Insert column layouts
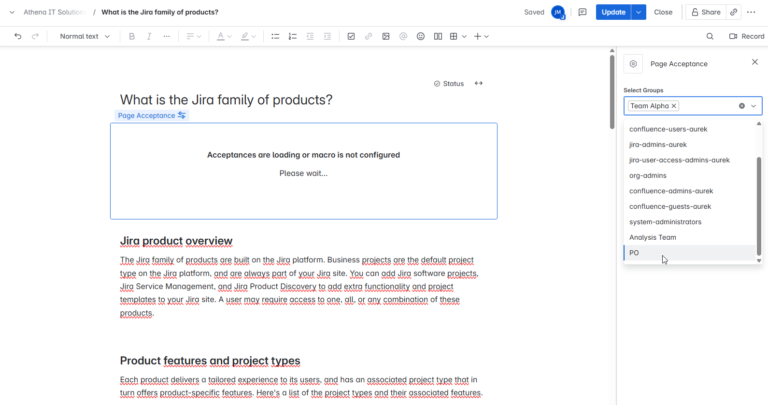The height and width of the screenshot is (405, 768). 438,36
